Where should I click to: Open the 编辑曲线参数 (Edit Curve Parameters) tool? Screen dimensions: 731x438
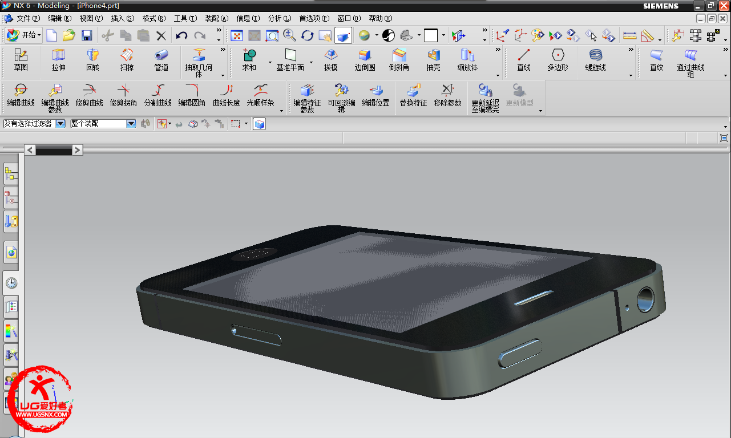55,98
